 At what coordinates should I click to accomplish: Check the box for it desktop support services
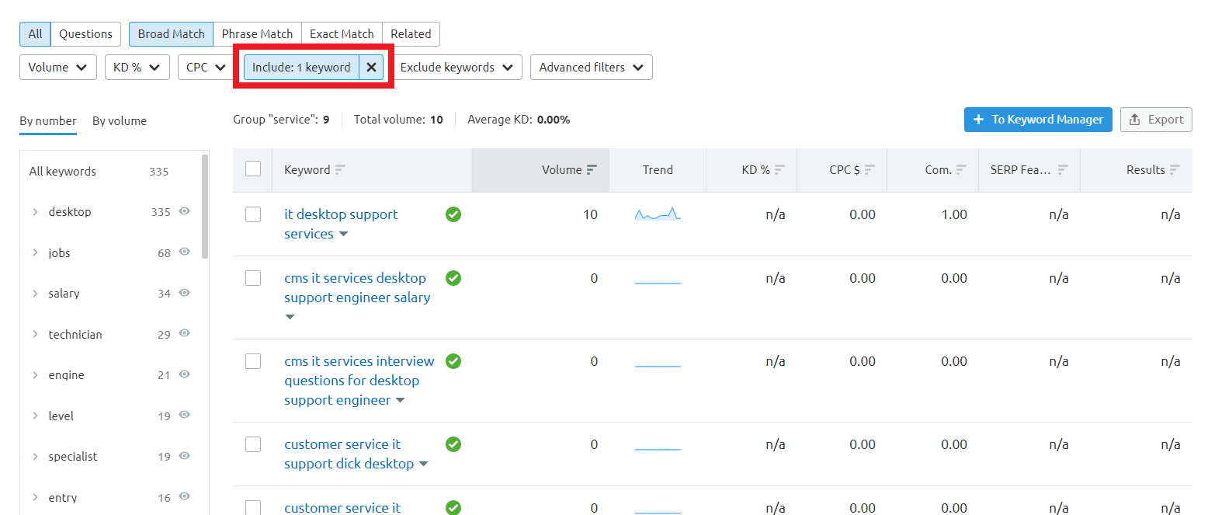tap(253, 214)
